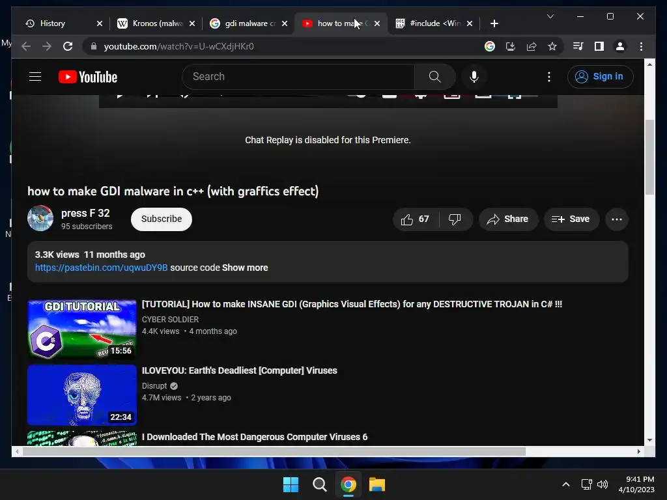The width and height of the screenshot is (667, 500).
Task: Open YouTube guide hamburger menu
Action: (35, 77)
